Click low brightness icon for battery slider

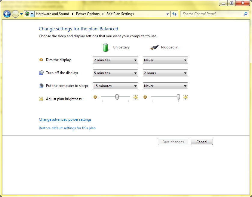pos(95,97)
